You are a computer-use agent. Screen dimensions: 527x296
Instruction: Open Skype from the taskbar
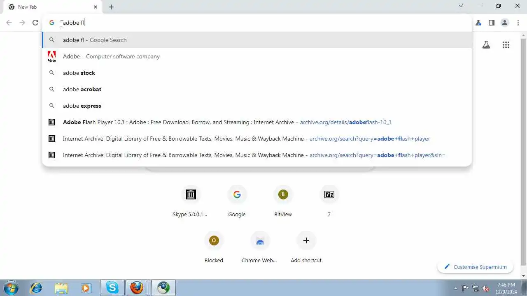pos(112,288)
